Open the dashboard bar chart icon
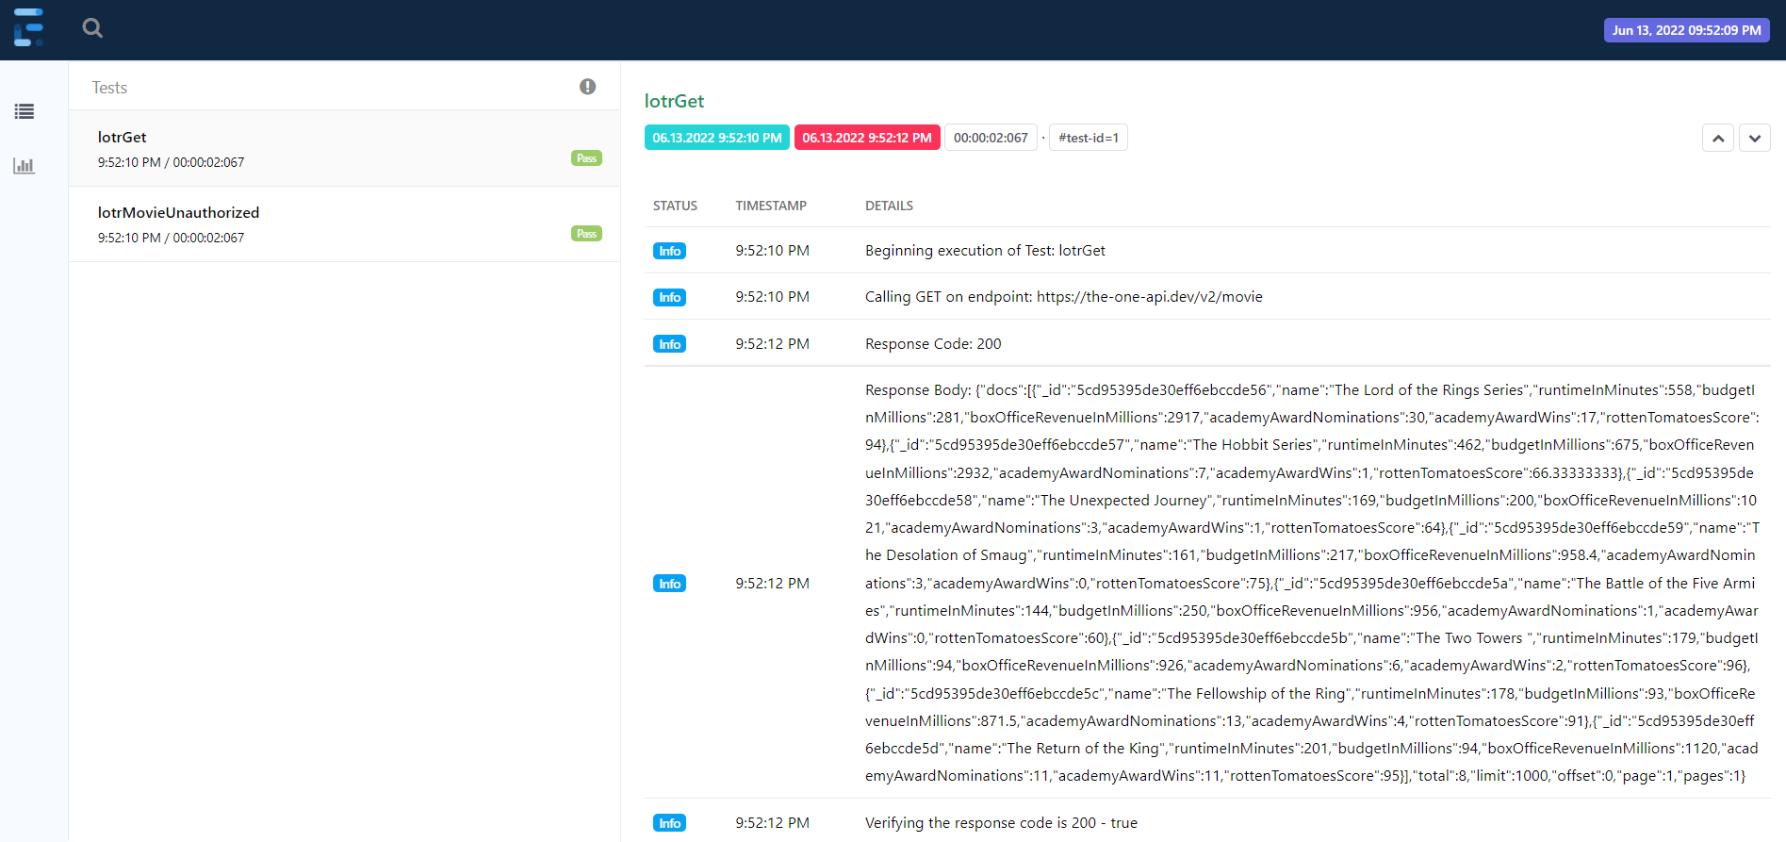This screenshot has height=842, width=1786. tap(25, 166)
